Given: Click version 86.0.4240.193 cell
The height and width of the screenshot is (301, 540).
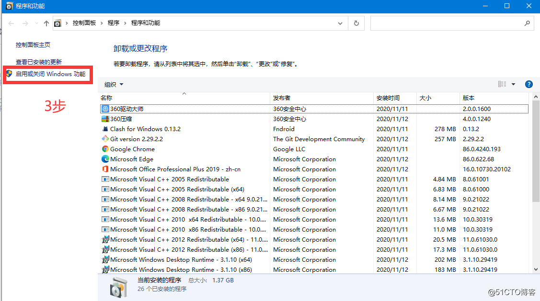Looking at the screenshot, I should click(482, 149).
